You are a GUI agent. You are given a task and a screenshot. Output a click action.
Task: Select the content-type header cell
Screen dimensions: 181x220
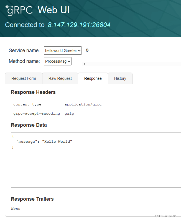(37, 104)
